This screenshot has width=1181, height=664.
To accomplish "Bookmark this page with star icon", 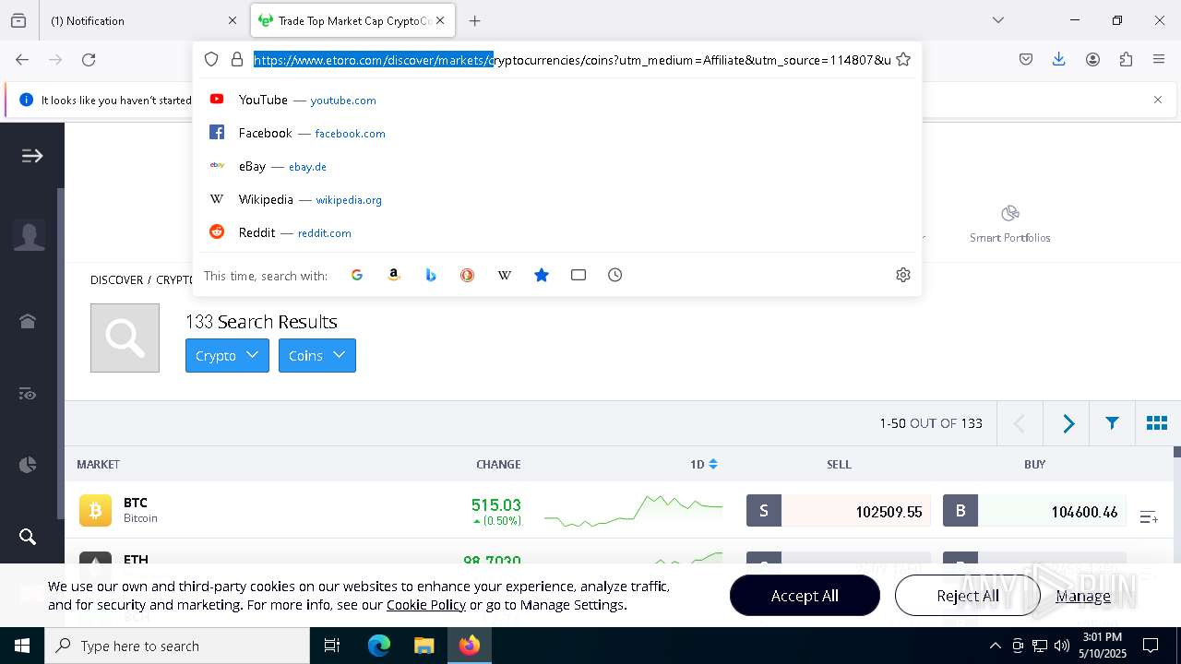I will point(903,59).
